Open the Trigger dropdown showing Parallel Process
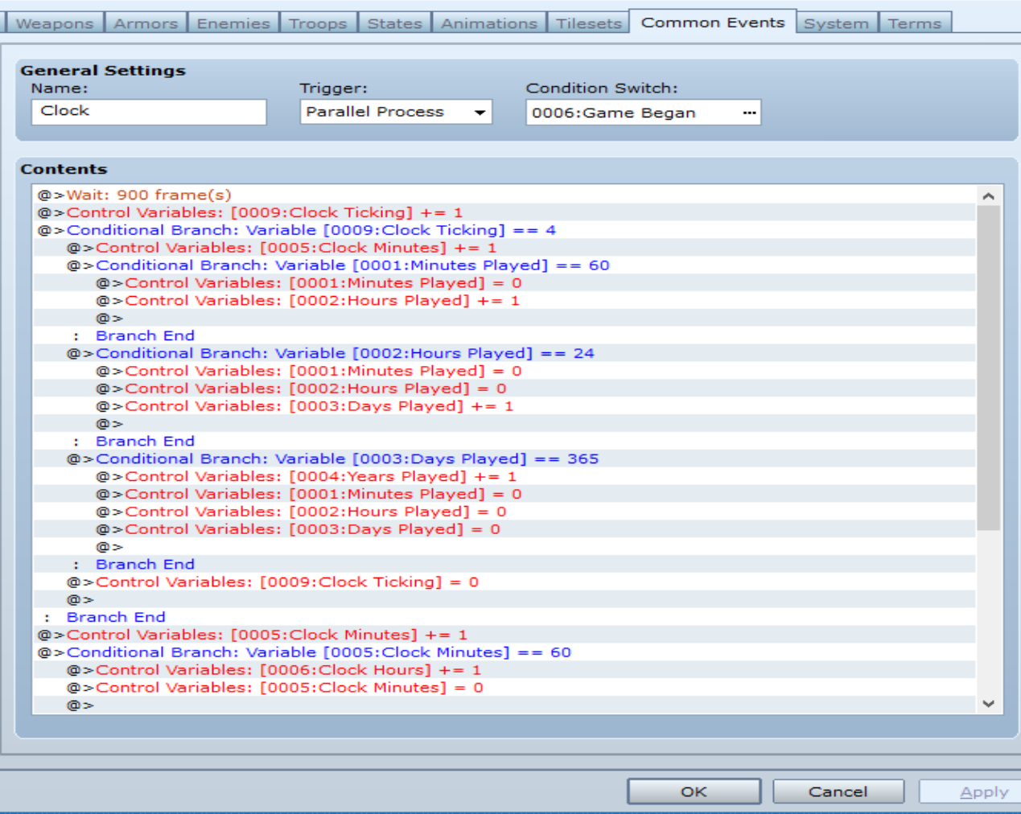This screenshot has width=1021, height=814. click(x=396, y=112)
